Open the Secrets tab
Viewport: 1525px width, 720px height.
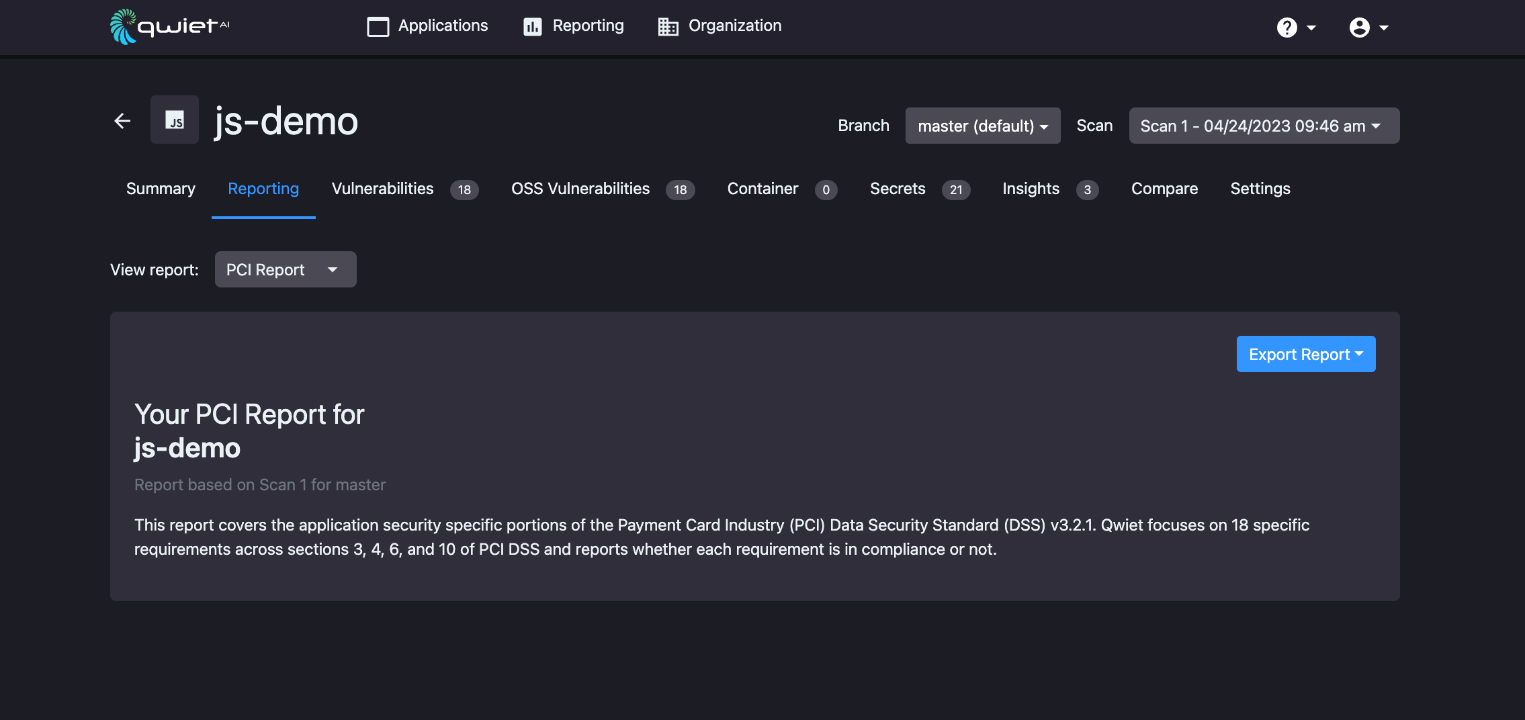point(920,189)
